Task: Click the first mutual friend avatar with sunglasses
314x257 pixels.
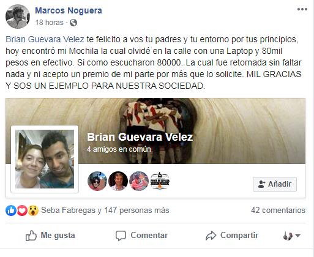Action: coord(97,181)
